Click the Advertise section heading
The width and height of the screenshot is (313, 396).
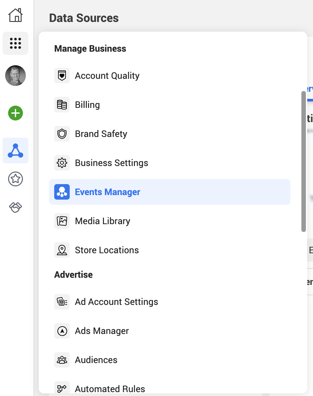click(73, 275)
